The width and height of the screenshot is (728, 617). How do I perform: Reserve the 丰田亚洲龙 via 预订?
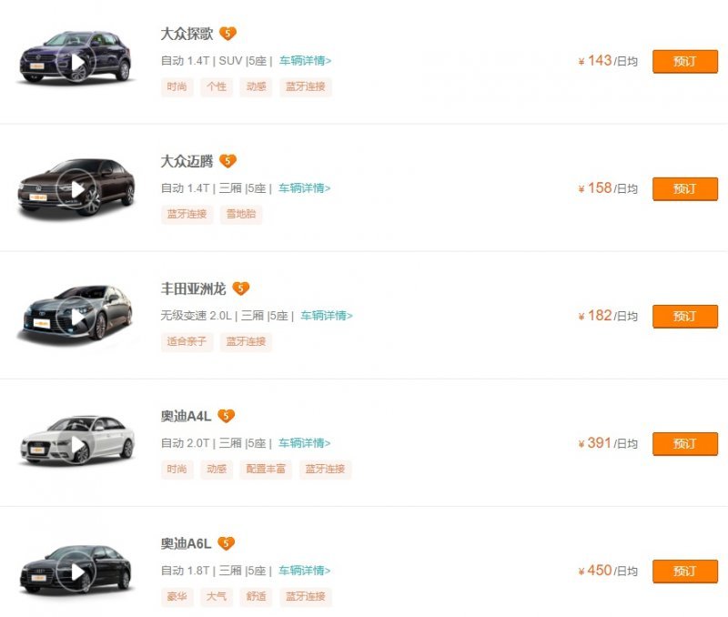(684, 316)
